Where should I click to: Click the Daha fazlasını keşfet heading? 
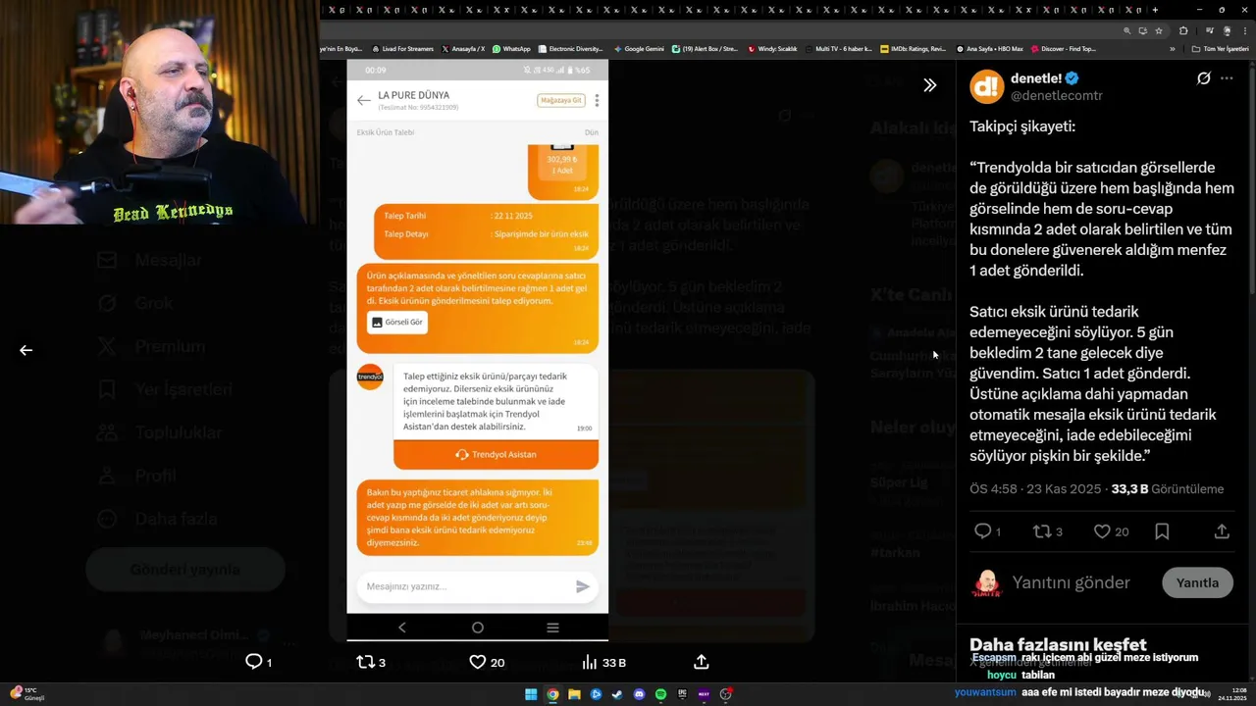[x=1058, y=644]
